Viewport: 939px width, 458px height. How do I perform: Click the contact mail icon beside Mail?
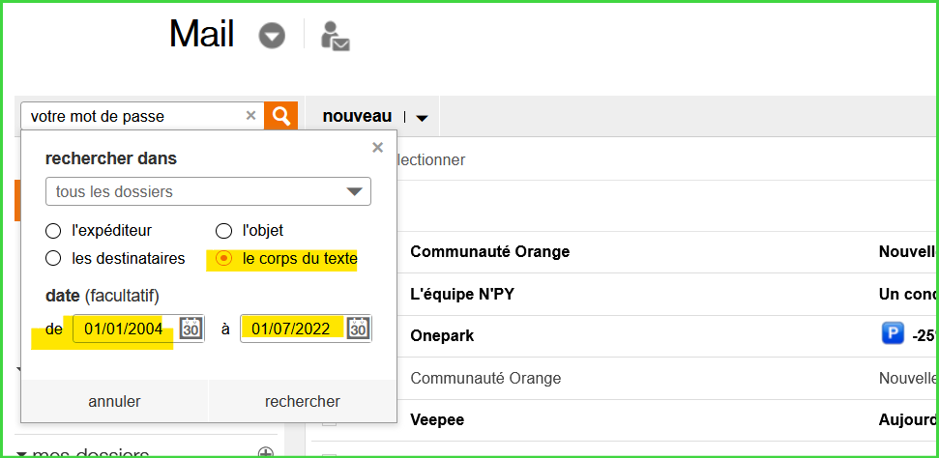(335, 37)
